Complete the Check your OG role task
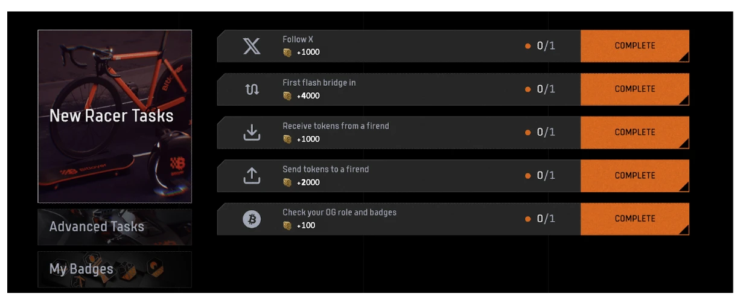 pos(634,219)
